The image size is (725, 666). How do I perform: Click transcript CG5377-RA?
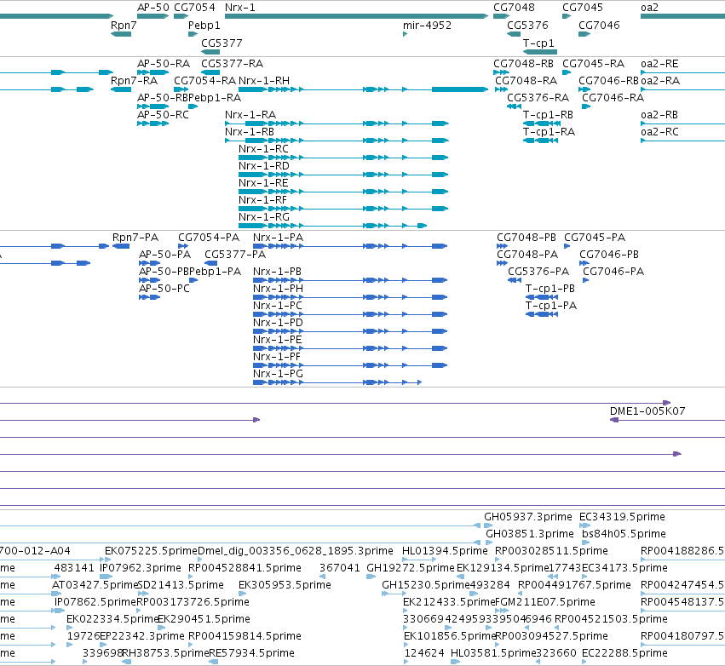(x=232, y=64)
